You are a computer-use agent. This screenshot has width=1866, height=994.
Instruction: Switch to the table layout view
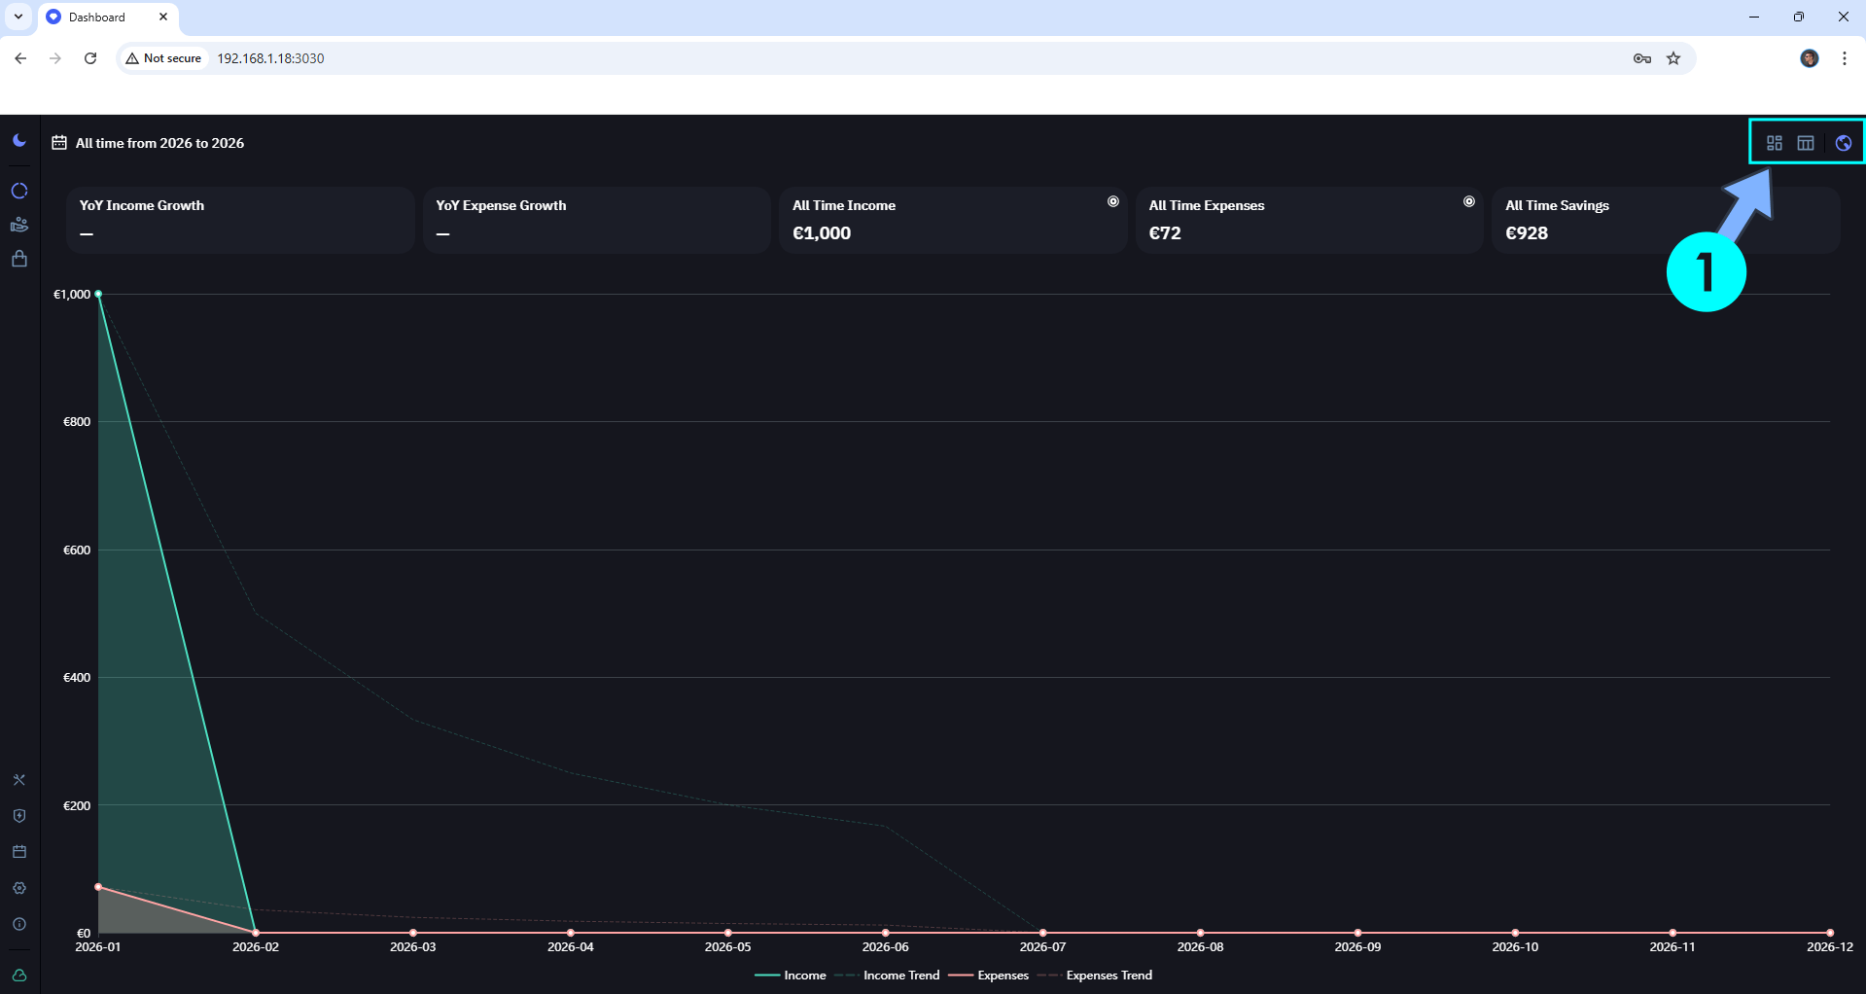tap(1806, 142)
